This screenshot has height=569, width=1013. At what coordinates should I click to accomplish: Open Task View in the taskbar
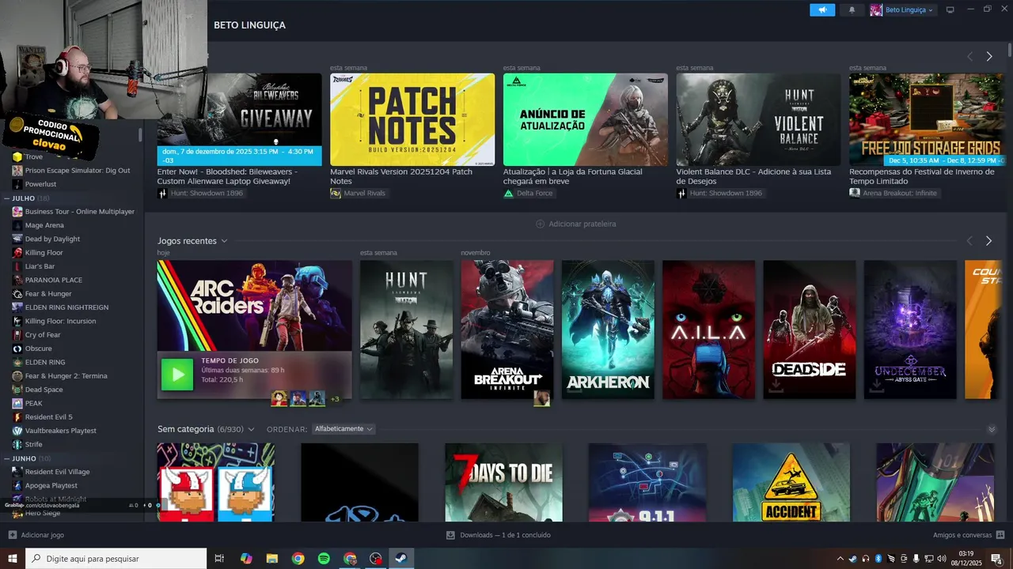pos(219,559)
